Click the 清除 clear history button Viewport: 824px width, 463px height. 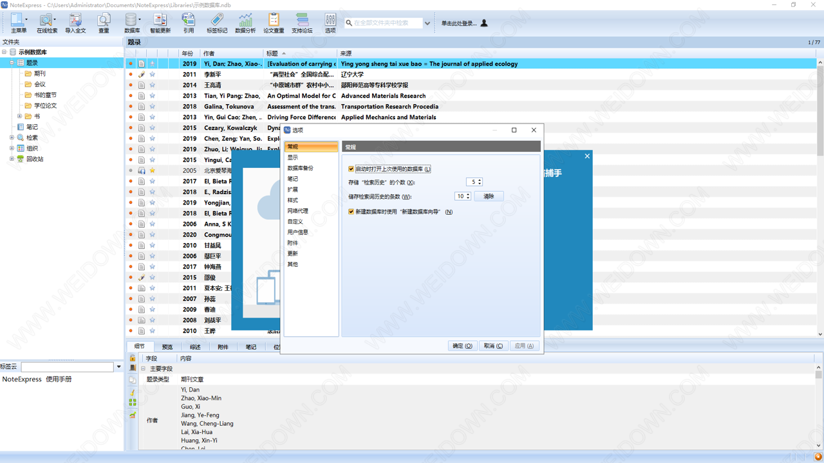tap(489, 196)
